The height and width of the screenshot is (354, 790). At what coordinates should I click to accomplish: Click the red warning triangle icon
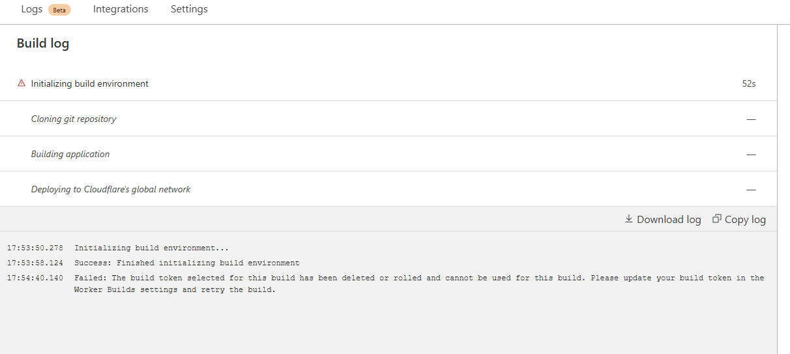(22, 83)
